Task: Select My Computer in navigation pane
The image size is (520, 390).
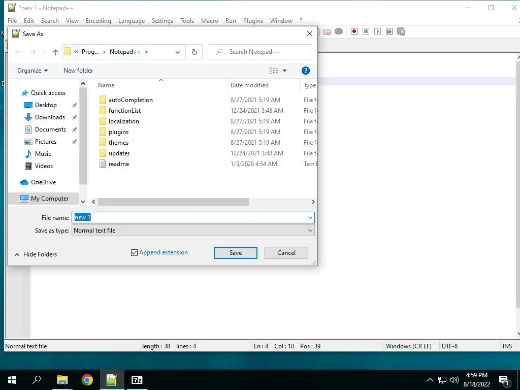Action: coord(44,199)
